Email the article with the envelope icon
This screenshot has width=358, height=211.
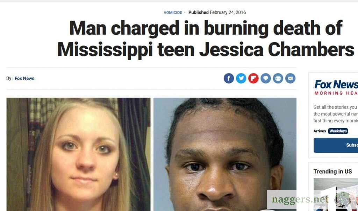click(x=290, y=79)
